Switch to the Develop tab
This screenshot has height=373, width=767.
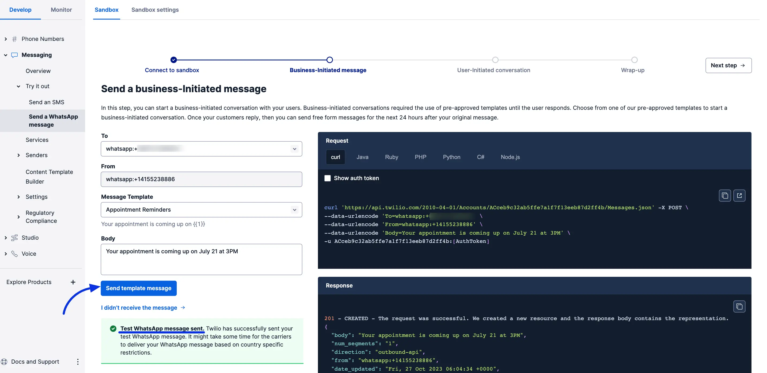coord(20,10)
